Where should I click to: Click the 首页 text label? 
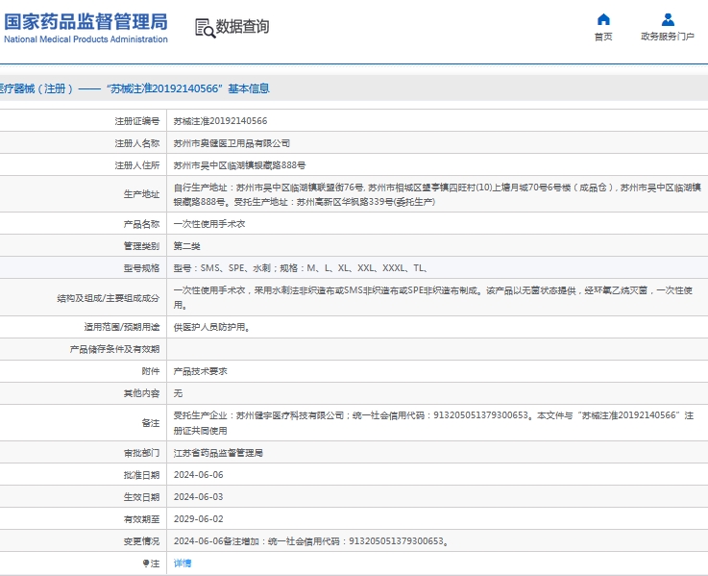point(603,37)
